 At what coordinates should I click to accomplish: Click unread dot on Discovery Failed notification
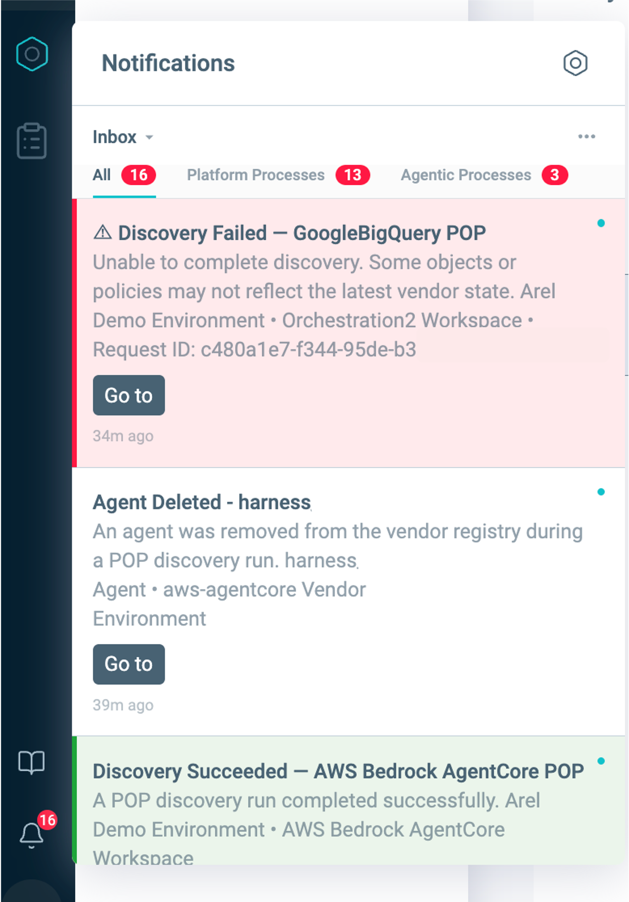(x=601, y=223)
